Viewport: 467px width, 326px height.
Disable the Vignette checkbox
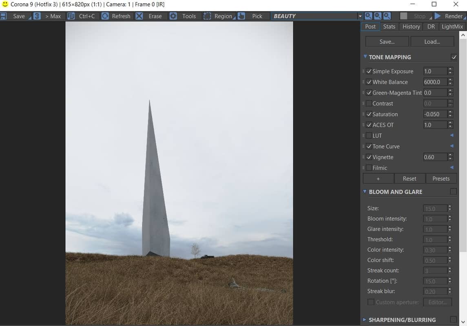(x=369, y=157)
